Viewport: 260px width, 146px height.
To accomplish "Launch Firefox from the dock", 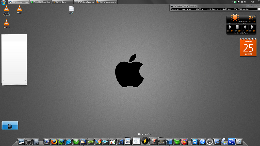I will coord(54,141).
